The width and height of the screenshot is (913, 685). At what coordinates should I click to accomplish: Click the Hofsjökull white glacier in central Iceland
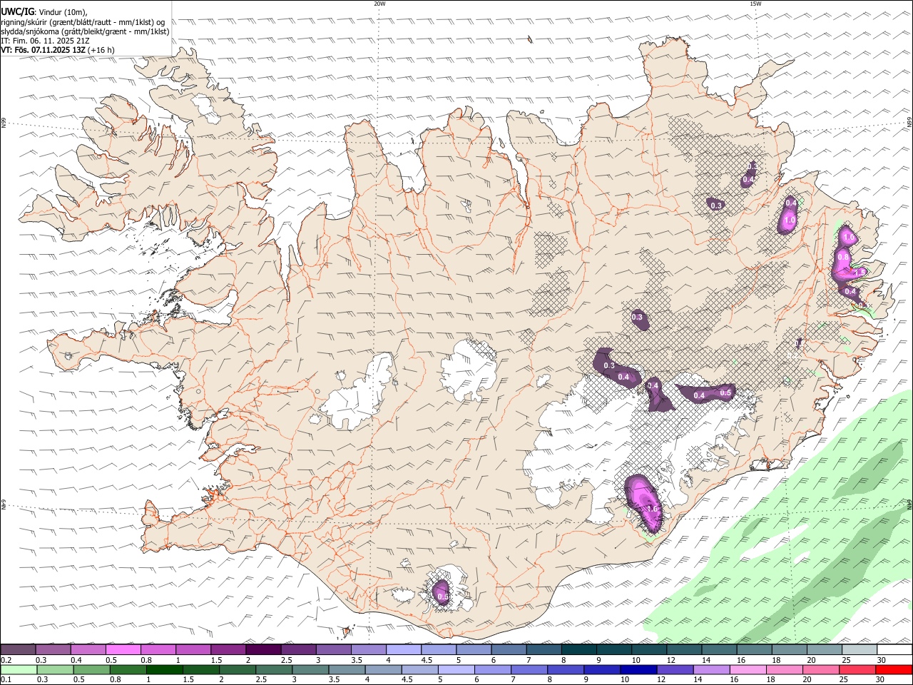469,370
